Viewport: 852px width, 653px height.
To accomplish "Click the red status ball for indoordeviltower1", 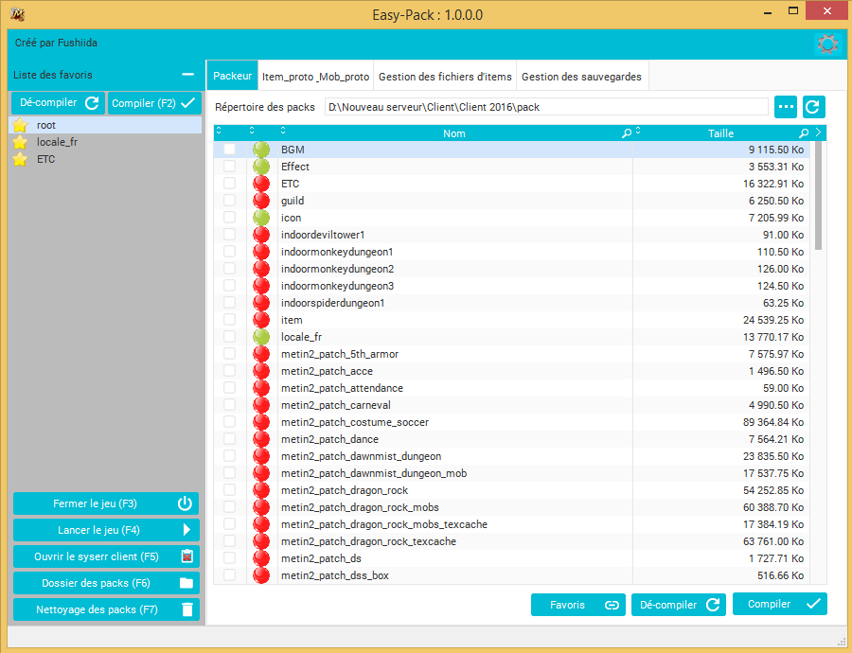I will [x=261, y=235].
